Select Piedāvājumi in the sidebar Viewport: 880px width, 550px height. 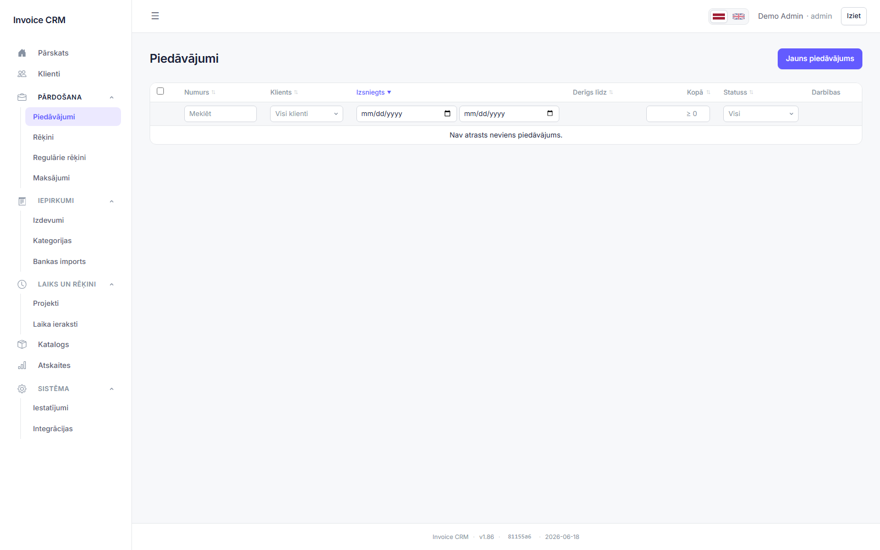pyautogui.click(x=73, y=117)
